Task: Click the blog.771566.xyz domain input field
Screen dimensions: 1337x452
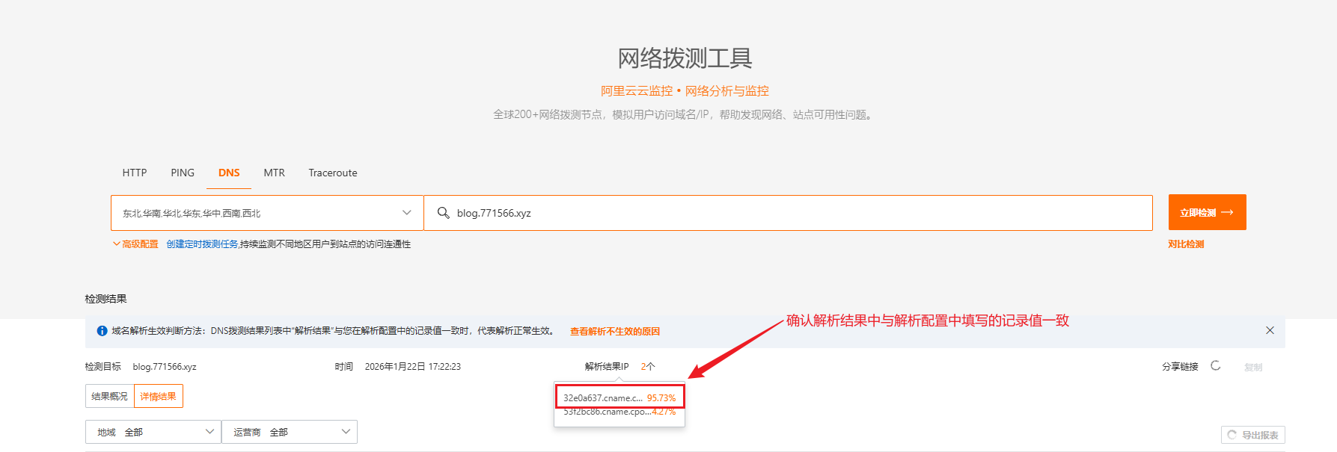Action: (x=786, y=213)
